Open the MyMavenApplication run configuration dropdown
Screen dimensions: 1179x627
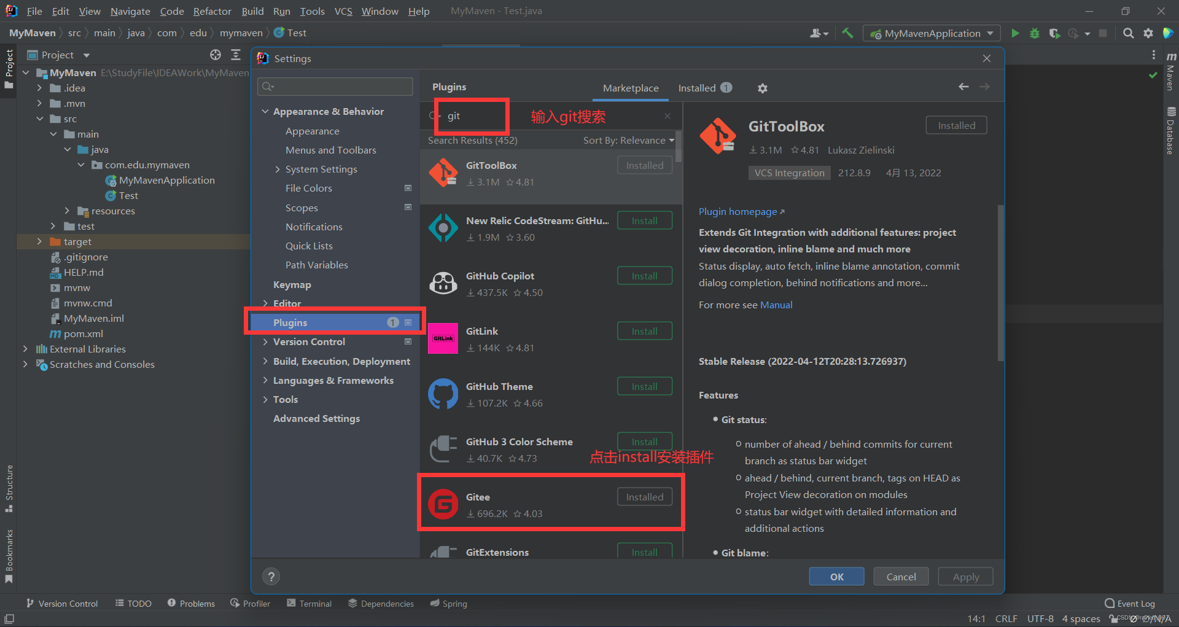coord(932,33)
